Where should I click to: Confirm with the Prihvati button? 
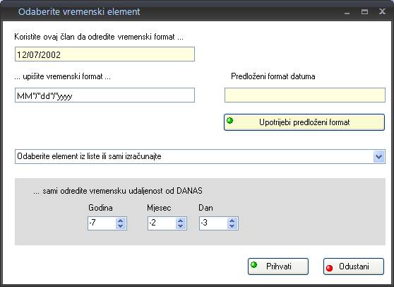pyautogui.click(x=278, y=266)
